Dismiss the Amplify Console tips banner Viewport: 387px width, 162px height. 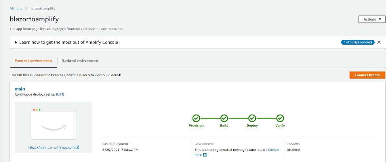(x=379, y=42)
